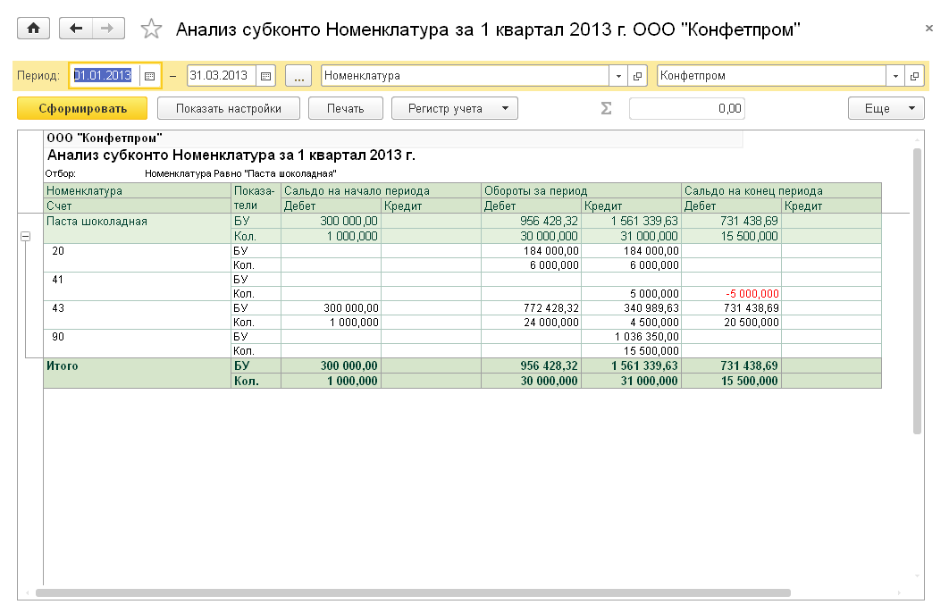The image size is (949, 613).
Task: Open the Еще menu
Action: tap(886, 108)
